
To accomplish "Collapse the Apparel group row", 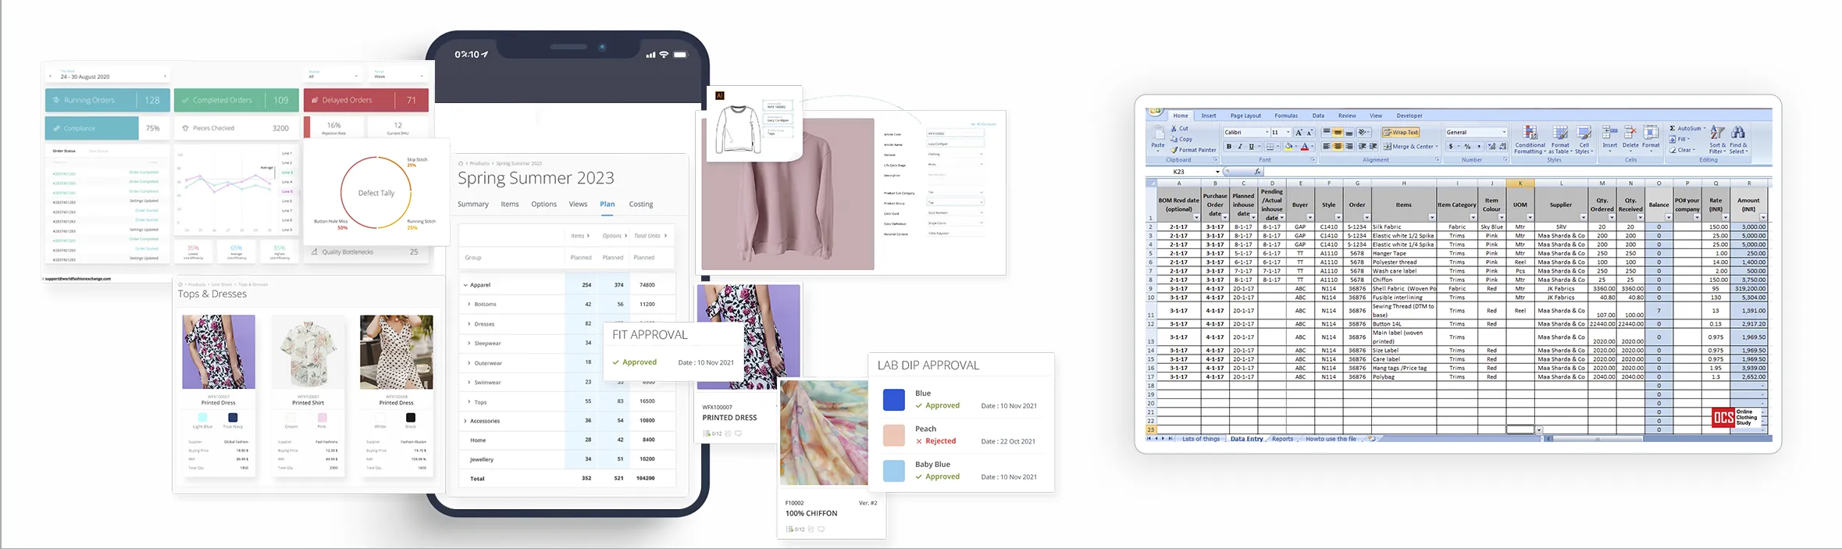I will pos(465,285).
